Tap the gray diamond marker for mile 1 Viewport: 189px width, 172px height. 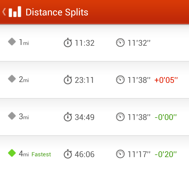click(12, 42)
